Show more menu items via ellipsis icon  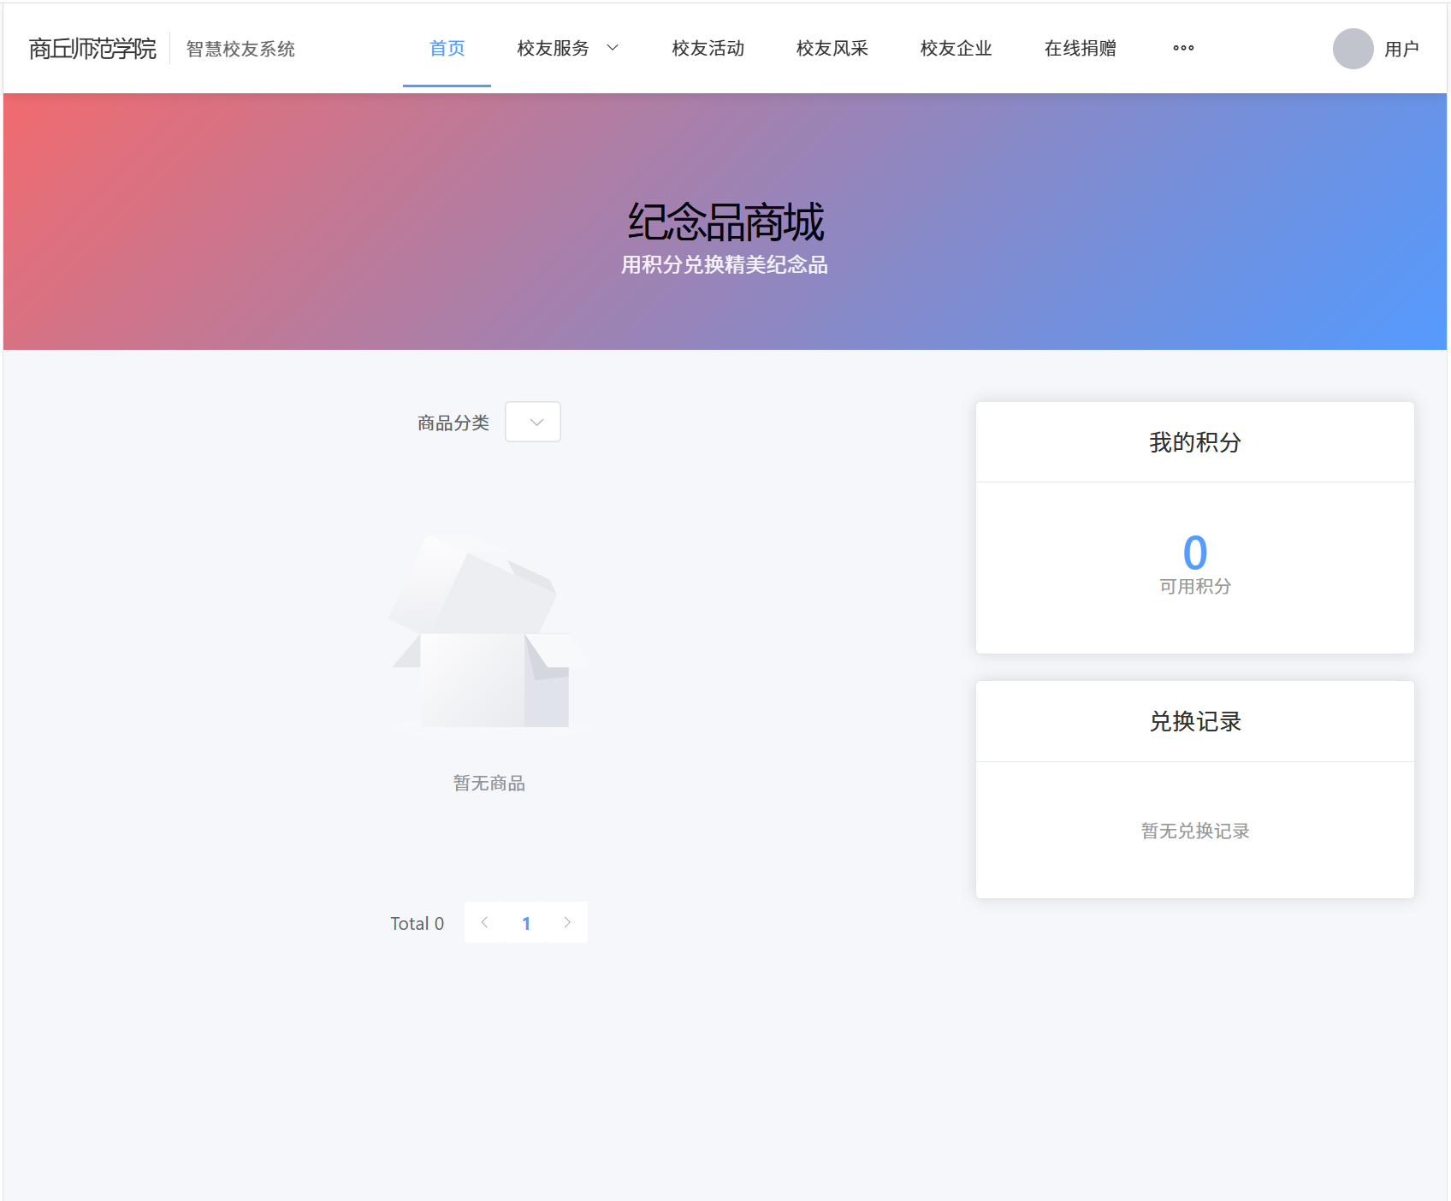pos(1183,48)
